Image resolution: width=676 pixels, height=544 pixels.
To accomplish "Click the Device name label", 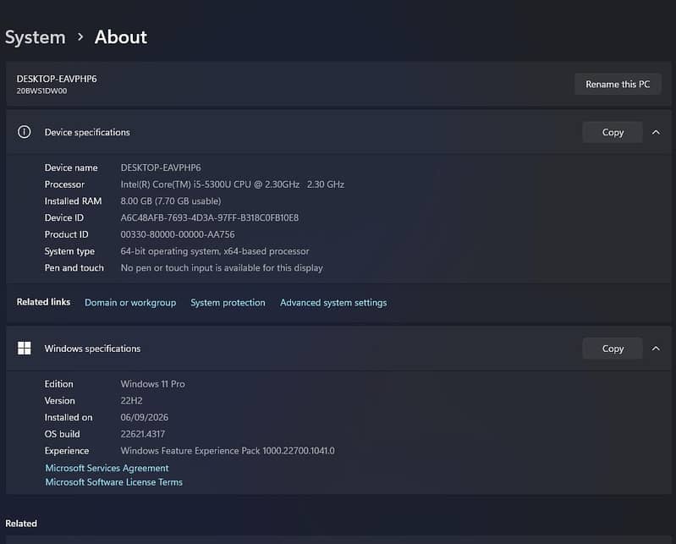I will coord(71,168).
